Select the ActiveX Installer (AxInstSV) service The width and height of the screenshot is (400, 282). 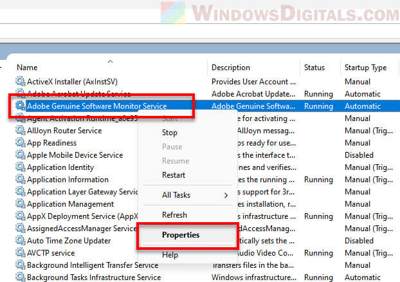click(x=72, y=82)
